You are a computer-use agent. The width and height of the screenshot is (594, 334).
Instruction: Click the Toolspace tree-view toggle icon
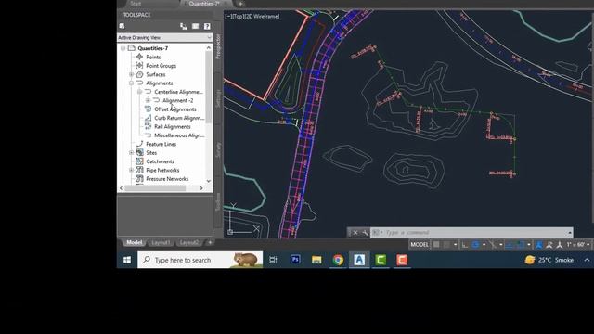184,26
